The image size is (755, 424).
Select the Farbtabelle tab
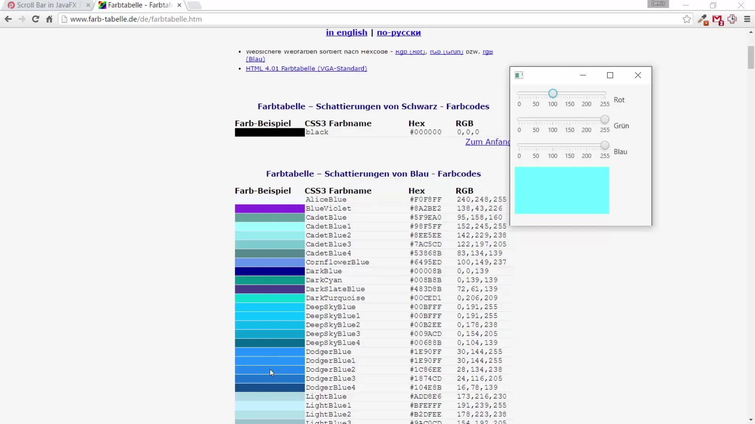(140, 5)
